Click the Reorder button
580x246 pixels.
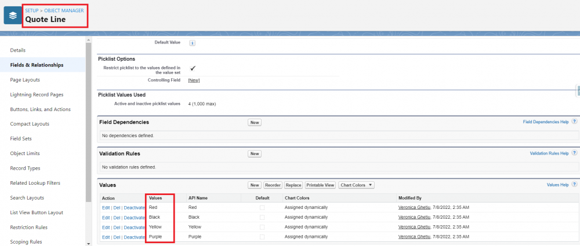coord(273,185)
